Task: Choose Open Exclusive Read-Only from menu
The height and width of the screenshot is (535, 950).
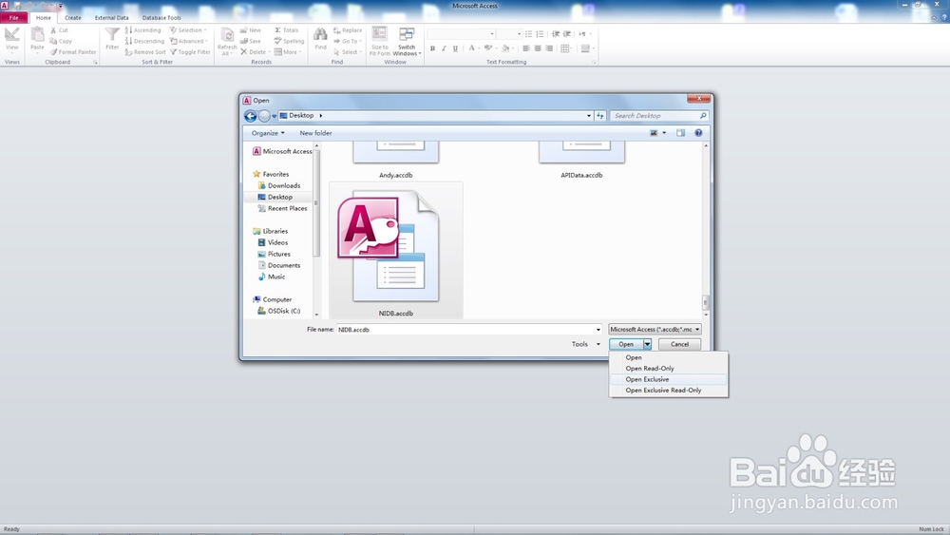Action: [x=668, y=391]
